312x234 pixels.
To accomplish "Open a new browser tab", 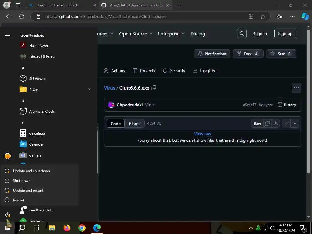I will click(x=179, y=5).
